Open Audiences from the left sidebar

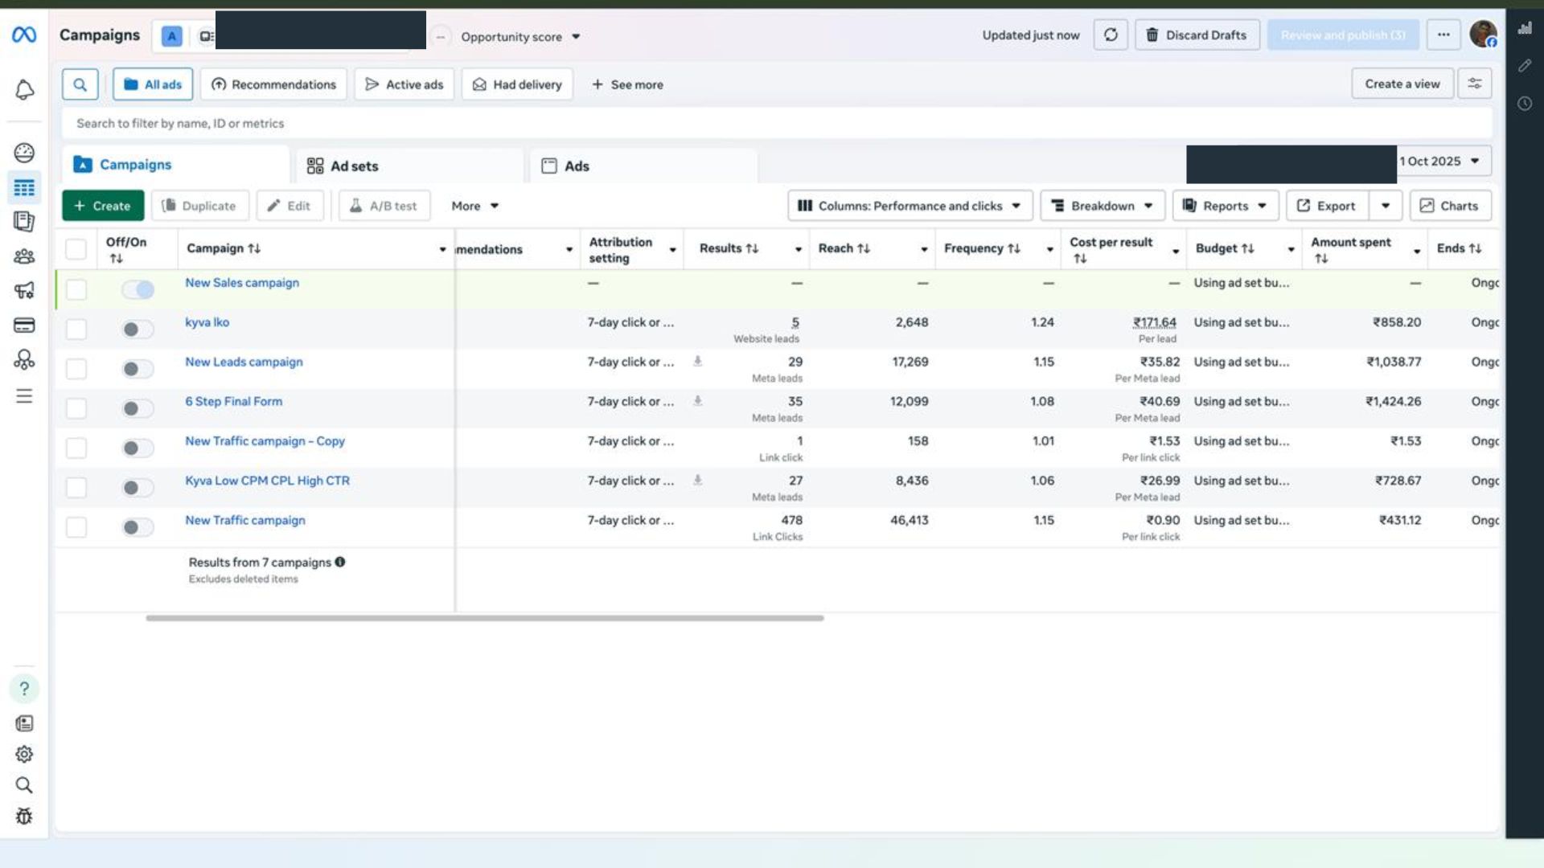pyautogui.click(x=24, y=256)
